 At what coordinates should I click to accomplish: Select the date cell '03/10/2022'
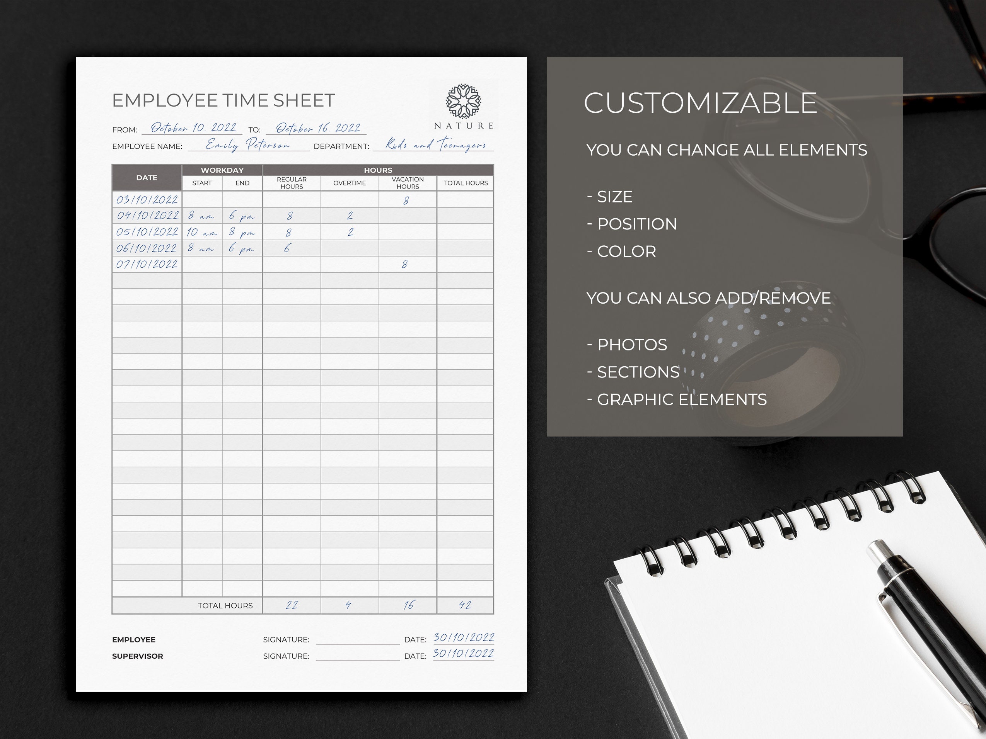coord(147,200)
